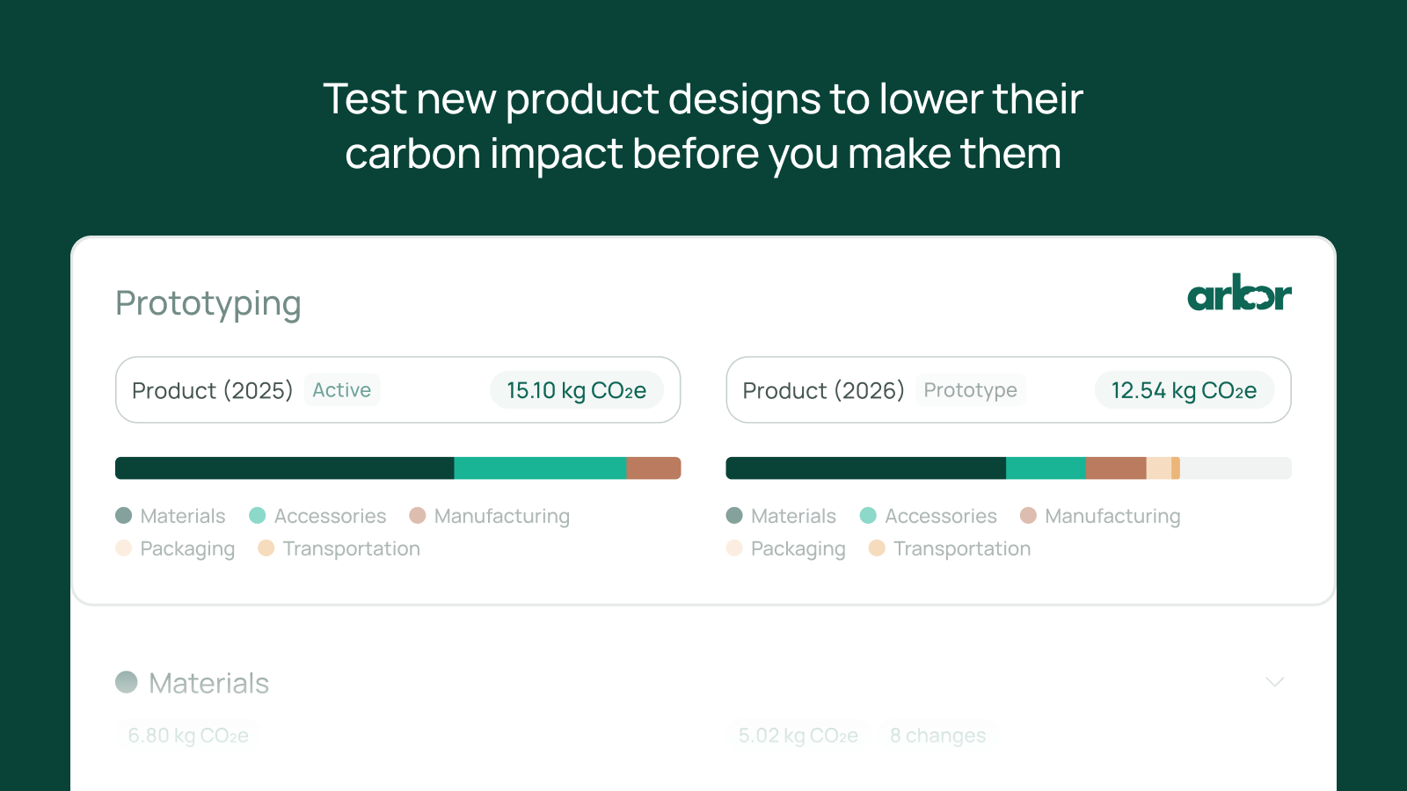The height and width of the screenshot is (791, 1407).
Task: Click the Materials section circle icon
Action: click(x=127, y=682)
